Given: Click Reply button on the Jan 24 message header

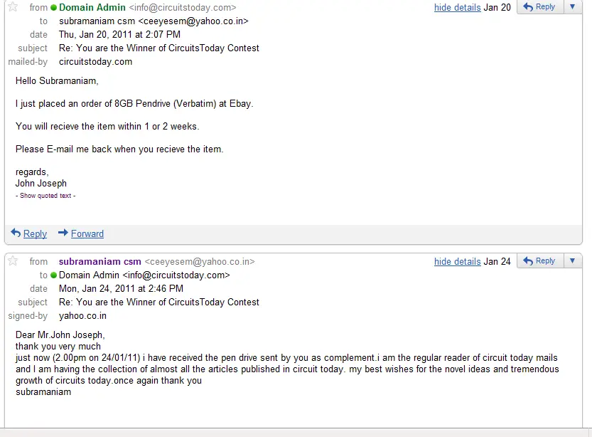Looking at the screenshot, I should 540,260.
